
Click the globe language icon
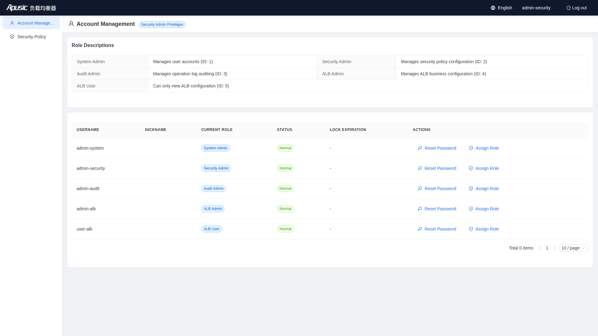(493, 8)
